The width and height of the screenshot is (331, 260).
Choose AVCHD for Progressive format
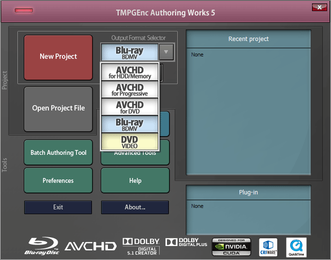[x=130, y=89]
